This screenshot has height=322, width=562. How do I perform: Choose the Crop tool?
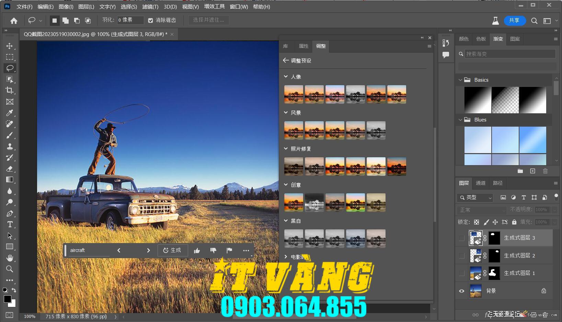tap(10, 91)
